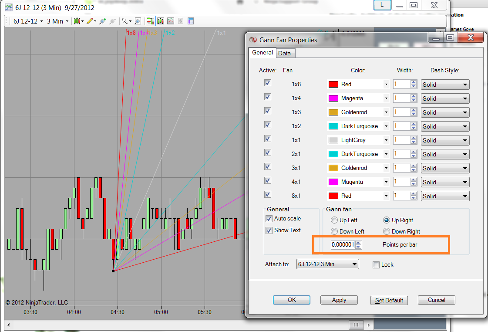The image size is (488, 332).
Task: Uncheck the 1x4 fan active checkbox
Action: 268,97
